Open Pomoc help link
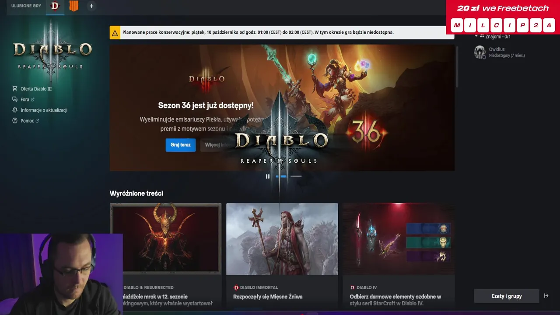The height and width of the screenshot is (315, 560). 27,121
